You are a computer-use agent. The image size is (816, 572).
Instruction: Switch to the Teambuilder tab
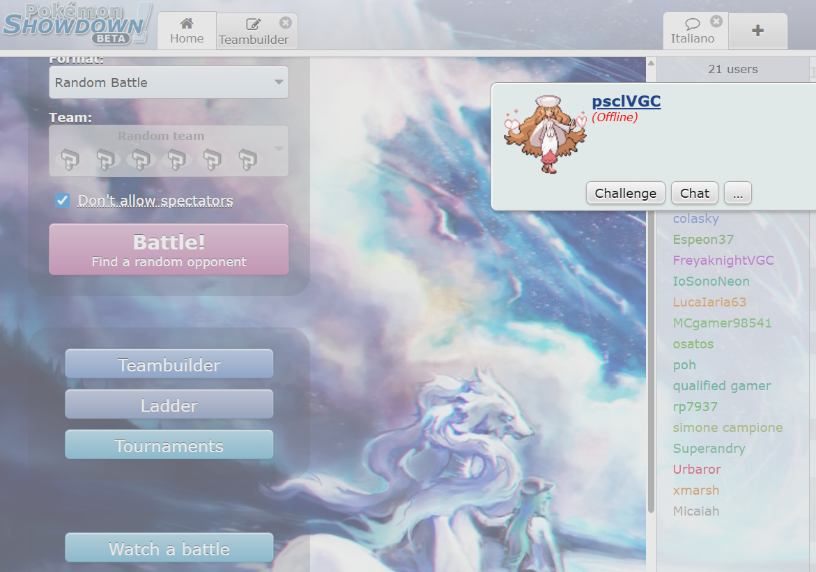(254, 32)
